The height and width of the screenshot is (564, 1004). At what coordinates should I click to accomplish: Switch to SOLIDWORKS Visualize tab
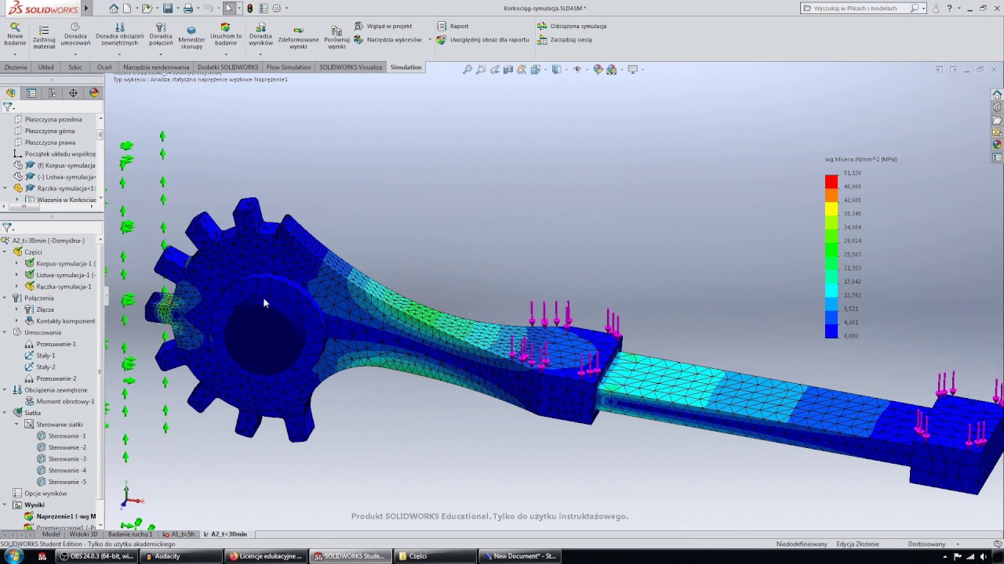point(351,67)
